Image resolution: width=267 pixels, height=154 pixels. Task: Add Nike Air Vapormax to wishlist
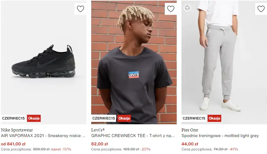[80, 9]
